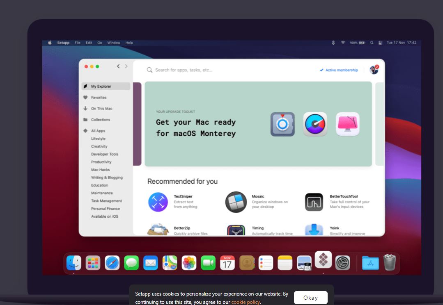
Task: Open the profile avatar with notification badge
Action: pos(374,70)
